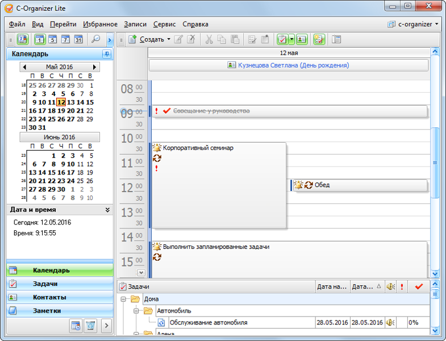This screenshot has height=341, width=446.
Task: Open the c-organizer database dropdown
Action: point(412,24)
